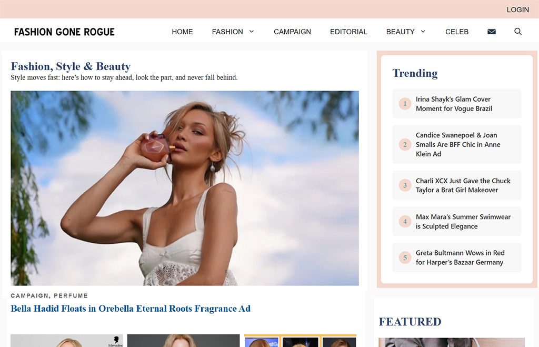Click the number 1 trending badge

point(405,104)
